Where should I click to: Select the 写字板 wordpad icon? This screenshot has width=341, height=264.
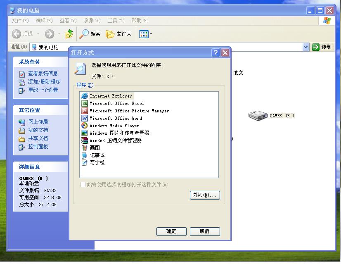coord(84,163)
